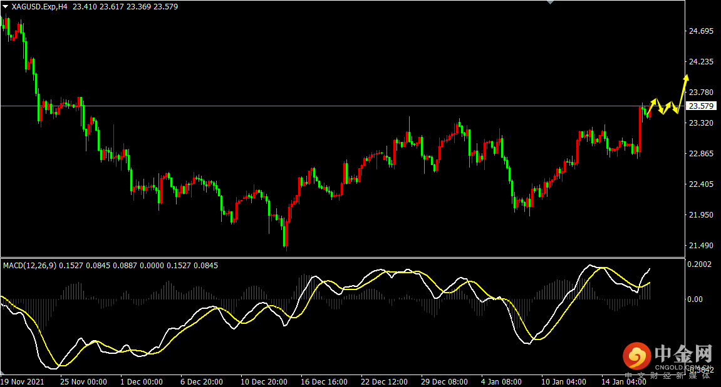Open the 中金网 watermark text link
The width and height of the screenshot is (721, 387).
pyautogui.click(x=683, y=354)
